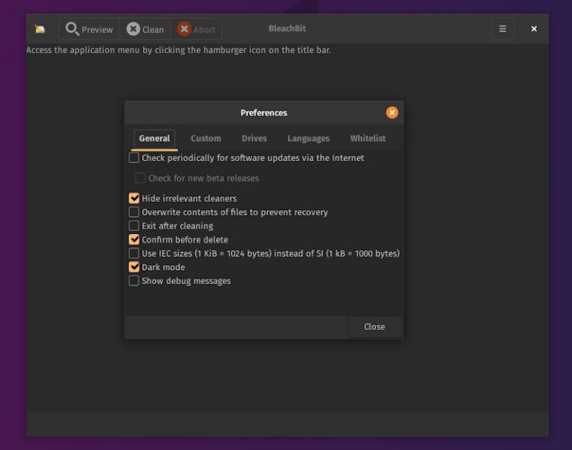The image size is (572, 450).
Task: Open the hamburger application menu
Action: point(502,29)
